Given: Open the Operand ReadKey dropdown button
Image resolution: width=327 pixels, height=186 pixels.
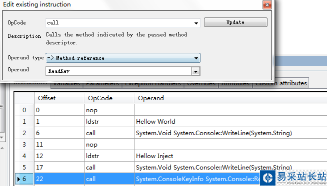Looking at the screenshot, I should (x=195, y=71).
